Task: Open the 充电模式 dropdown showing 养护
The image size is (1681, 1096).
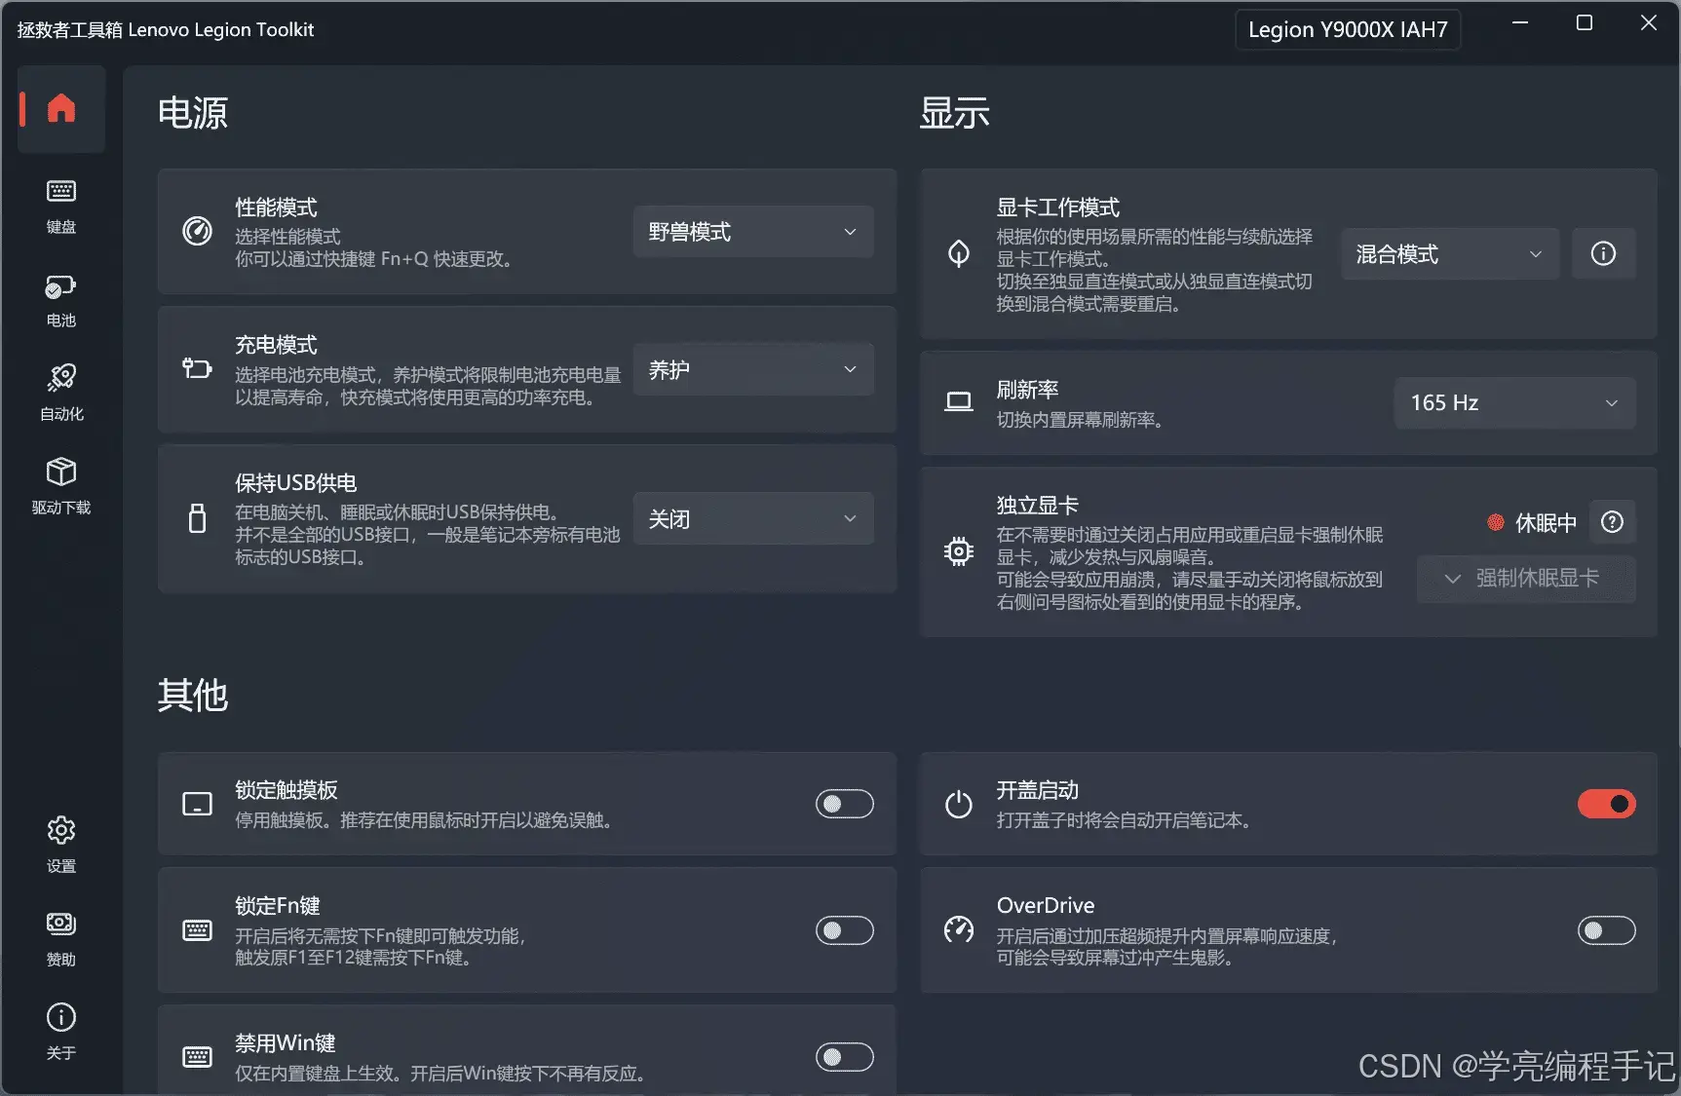Action: click(753, 370)
